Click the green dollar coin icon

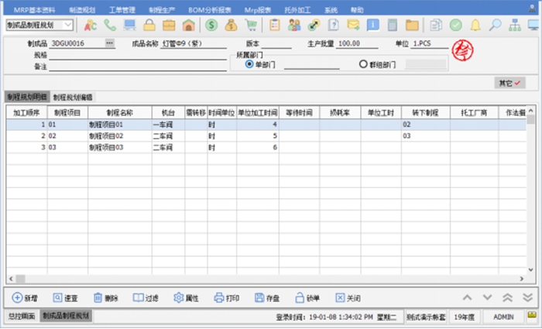click(211, 25)
